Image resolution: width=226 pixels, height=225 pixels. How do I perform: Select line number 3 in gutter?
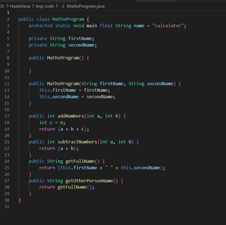[x=8, y=26]
